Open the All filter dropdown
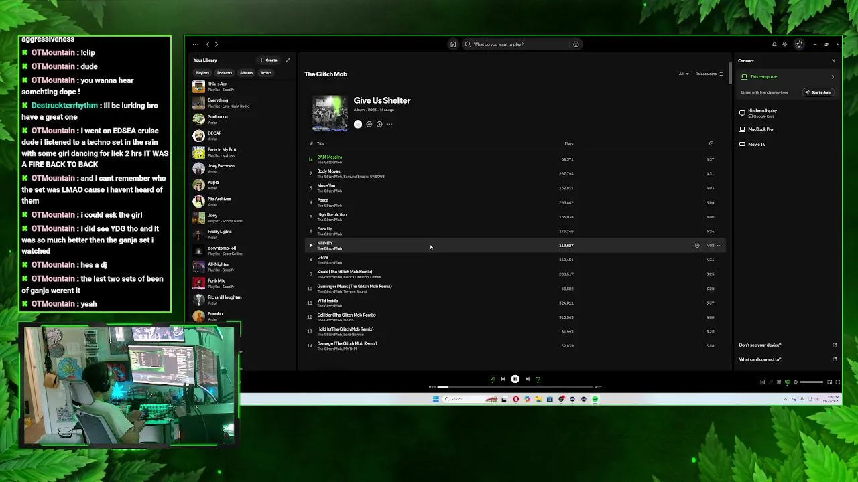Screen dimensions: 858x482 pos(684,74)
